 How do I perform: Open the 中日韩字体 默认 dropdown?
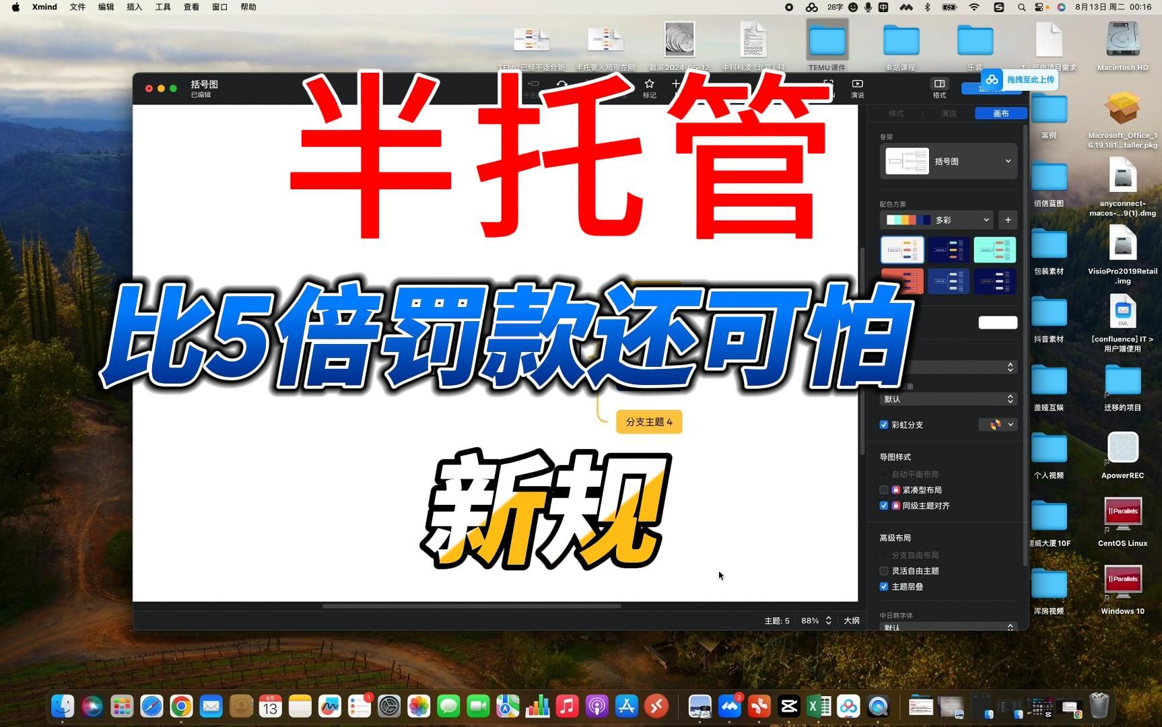[x=949, y=627]
